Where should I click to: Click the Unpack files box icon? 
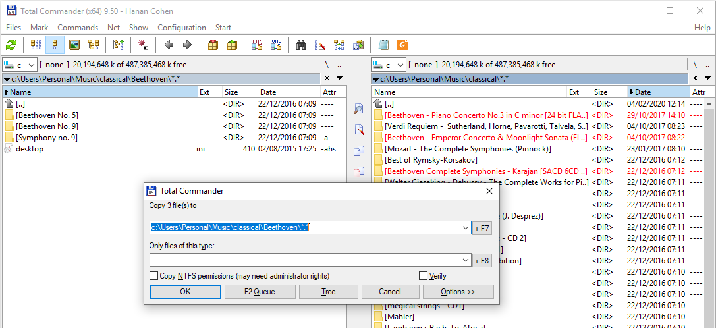tap(232, 45)
